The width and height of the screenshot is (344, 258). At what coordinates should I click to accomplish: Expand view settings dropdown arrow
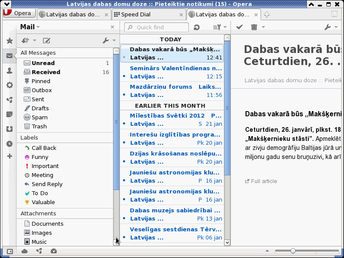point(225,27)
